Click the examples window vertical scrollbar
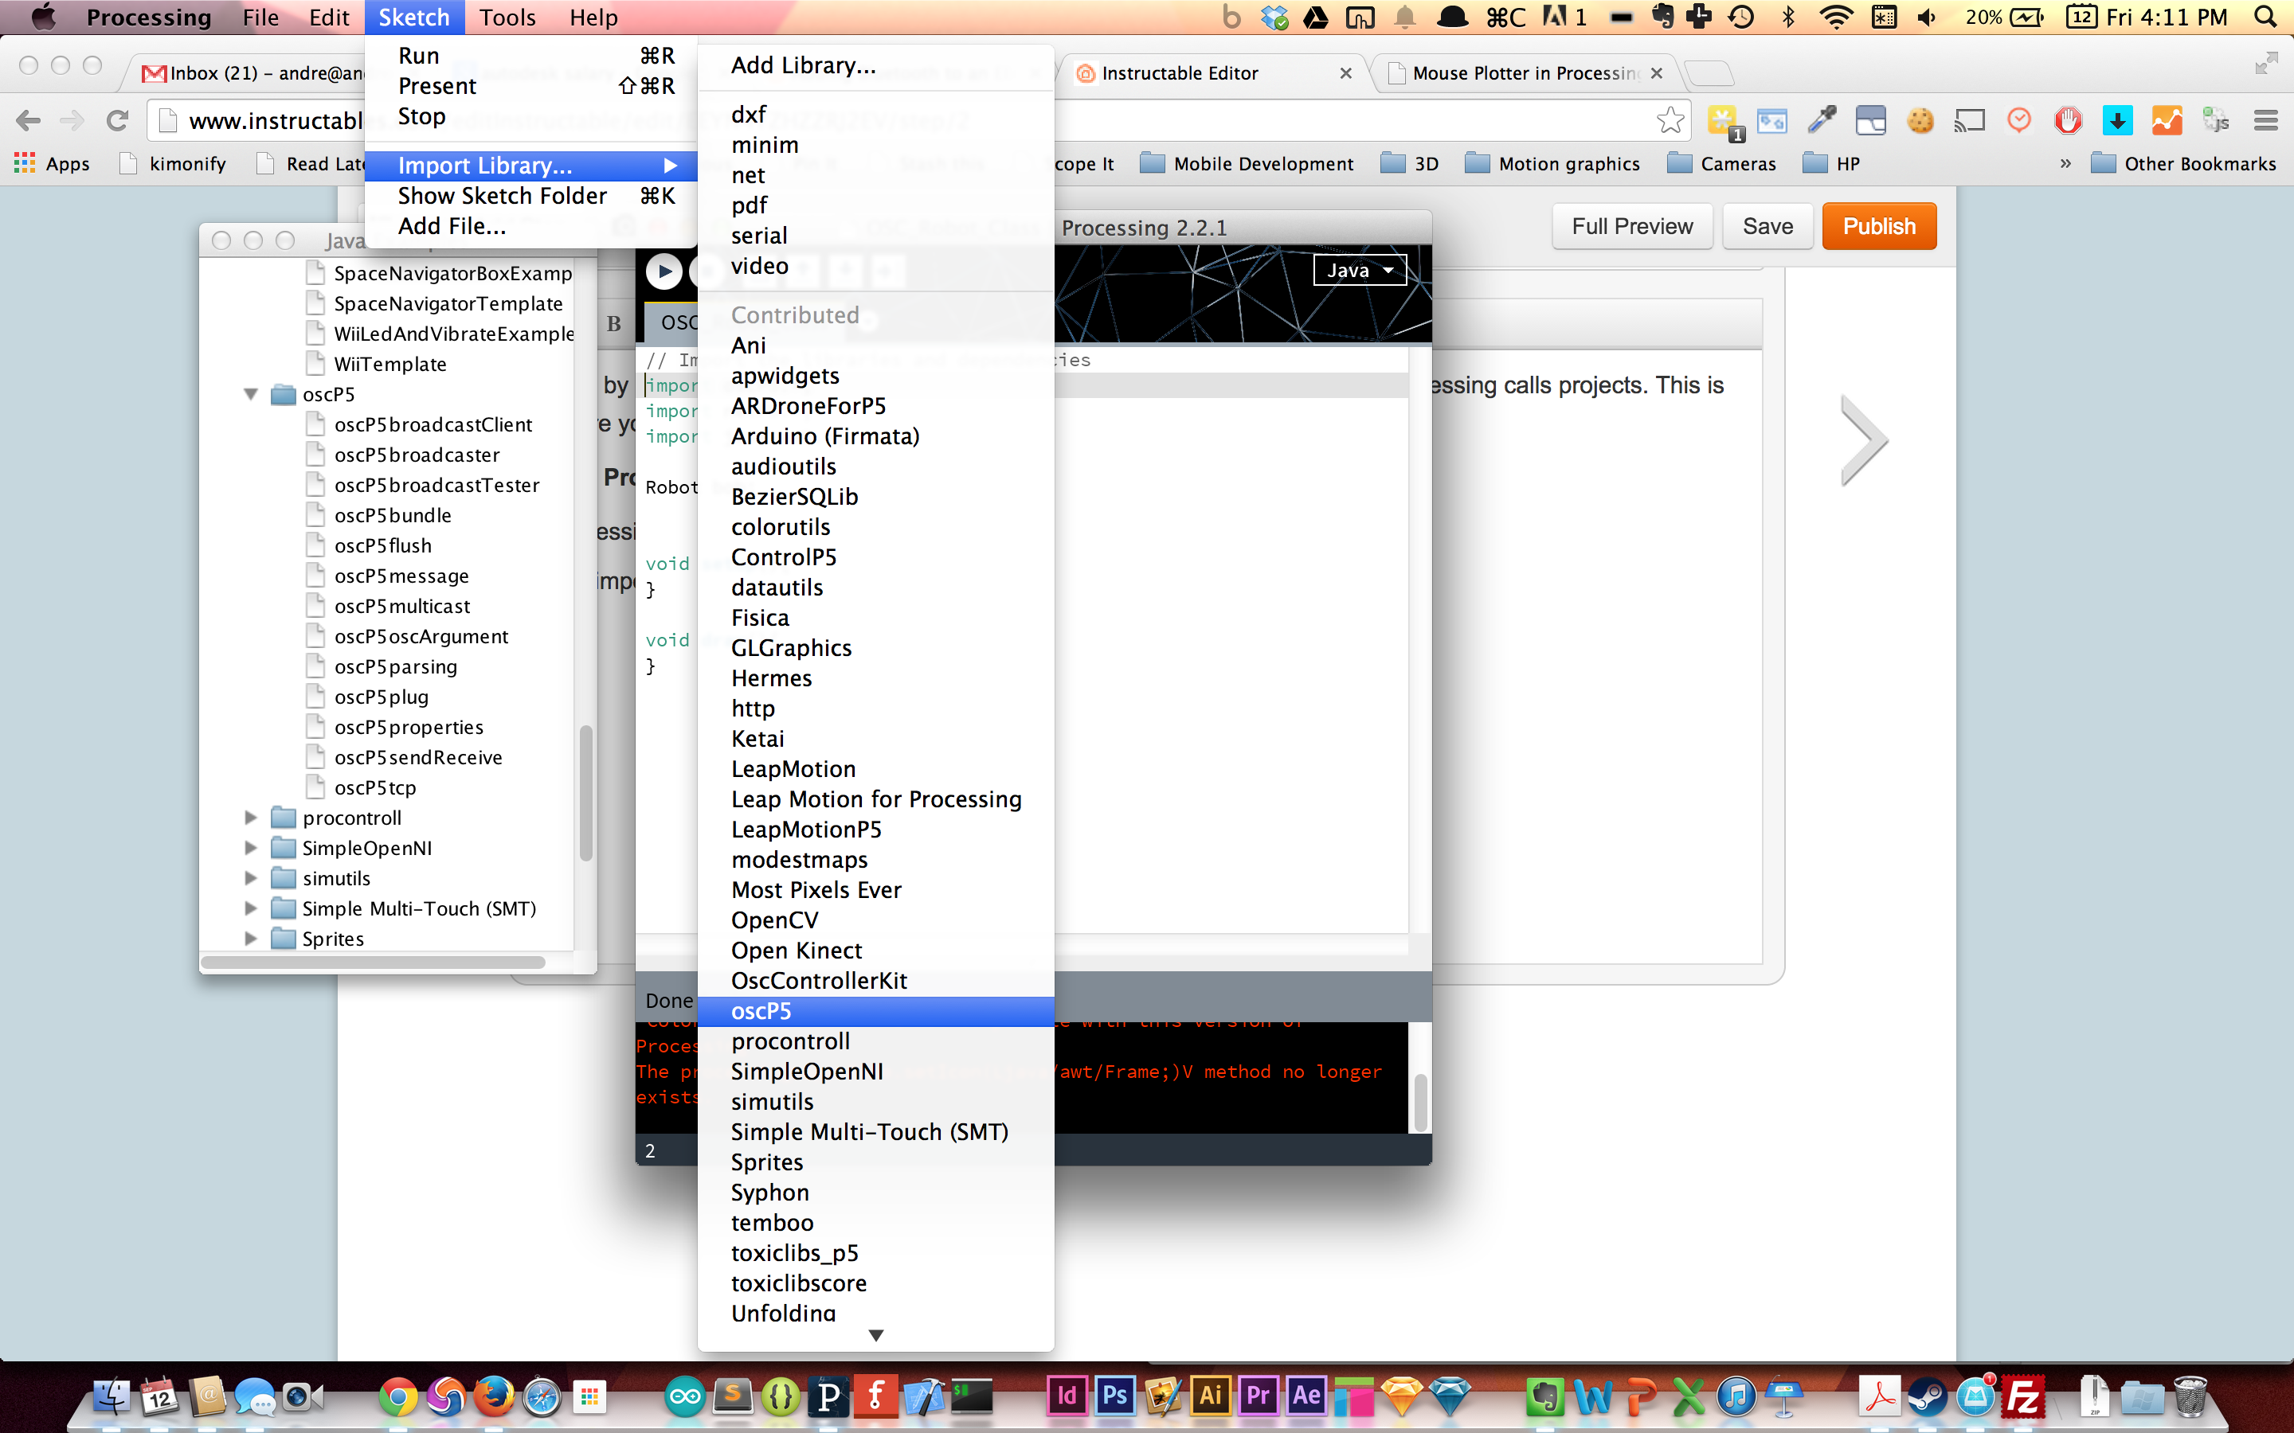The image size is (2294, 1433). point(585,792)
